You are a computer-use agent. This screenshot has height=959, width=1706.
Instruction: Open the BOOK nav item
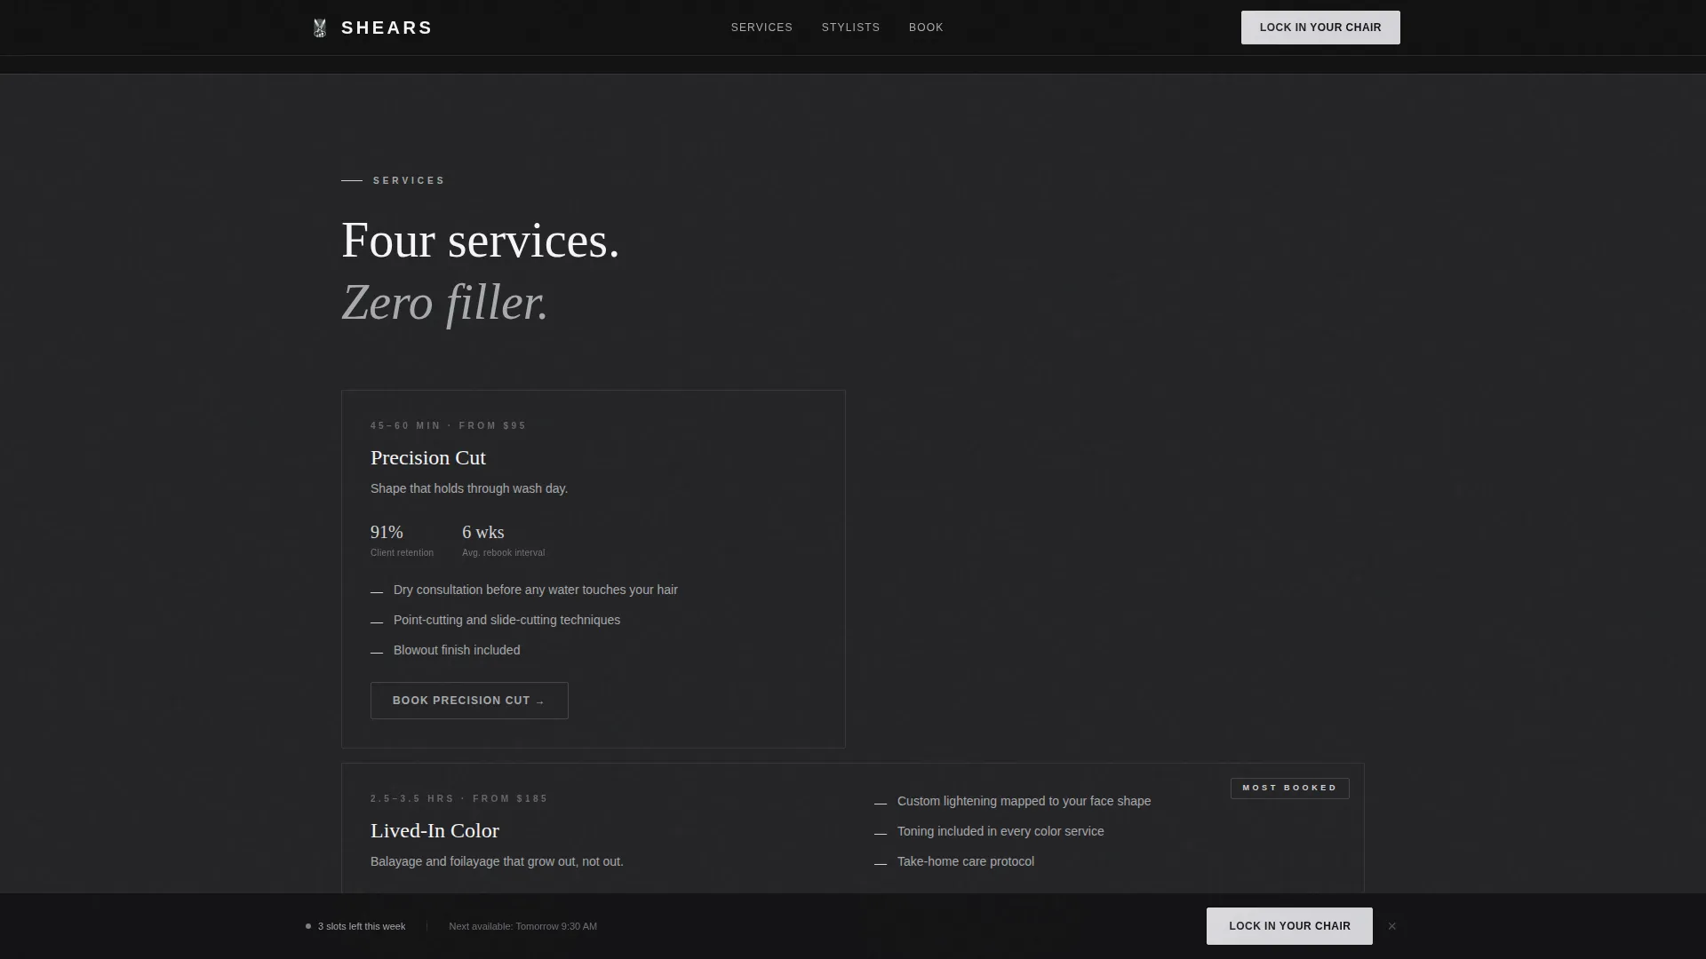(x=926, y=28)
